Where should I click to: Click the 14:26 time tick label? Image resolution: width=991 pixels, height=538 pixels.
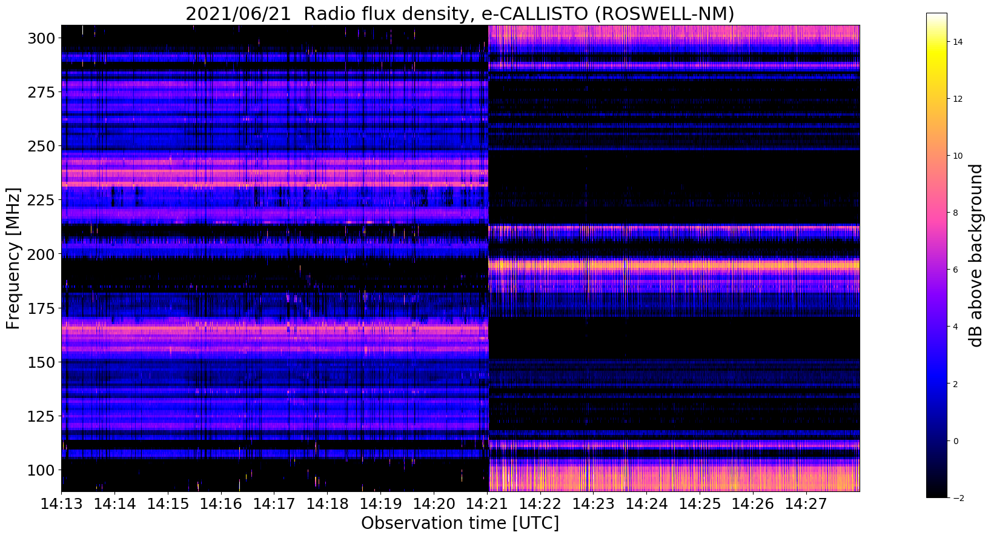pyautogui.click(x=753, y=503)
